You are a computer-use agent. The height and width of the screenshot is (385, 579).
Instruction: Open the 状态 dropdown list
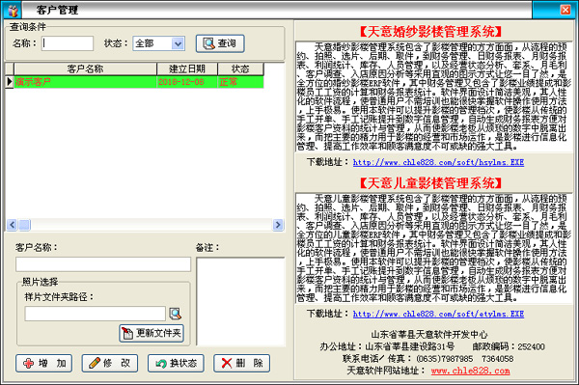[x=178, y=43]
